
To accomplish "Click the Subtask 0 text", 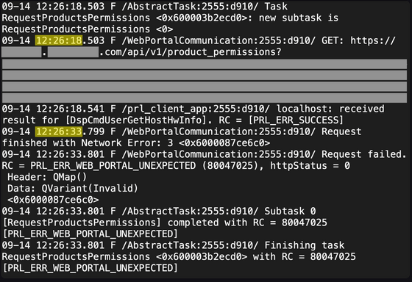I will click(x=290, y=211).
